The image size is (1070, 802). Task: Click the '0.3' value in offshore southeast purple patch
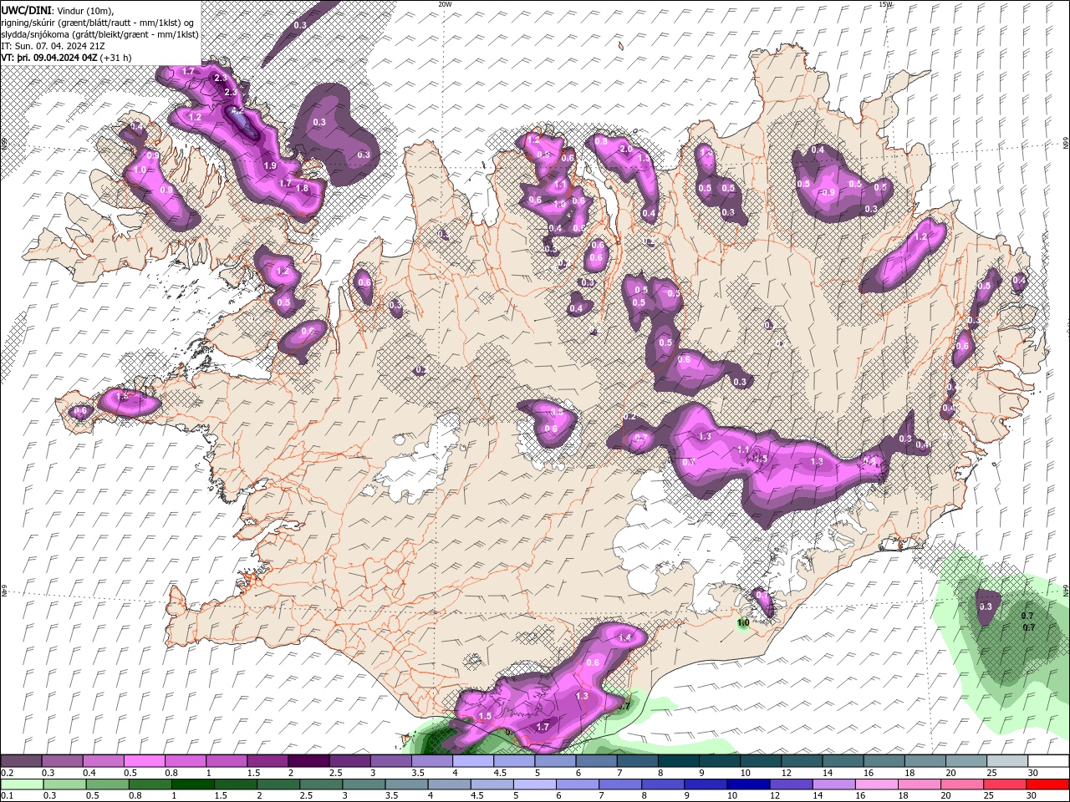(x=986, y=607)
